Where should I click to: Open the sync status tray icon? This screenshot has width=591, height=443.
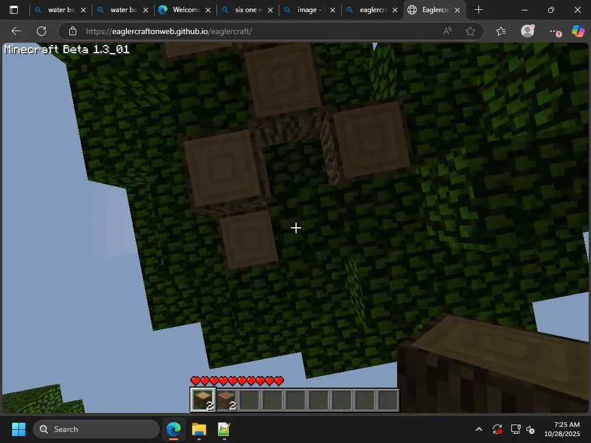tap(497, 429)
